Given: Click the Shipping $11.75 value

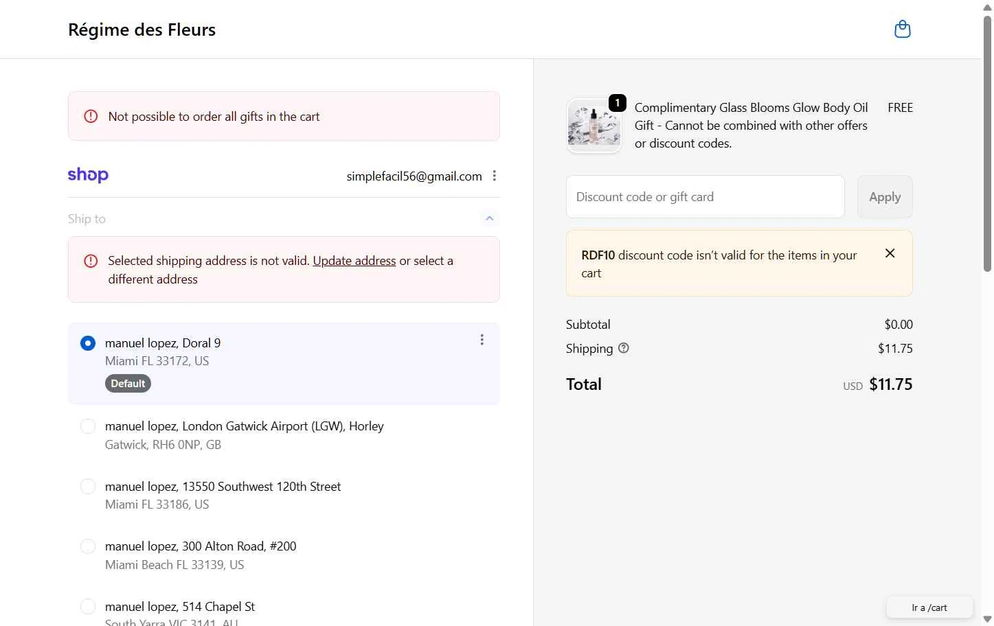Looking at the screenshot, I should tap(895, 349).
